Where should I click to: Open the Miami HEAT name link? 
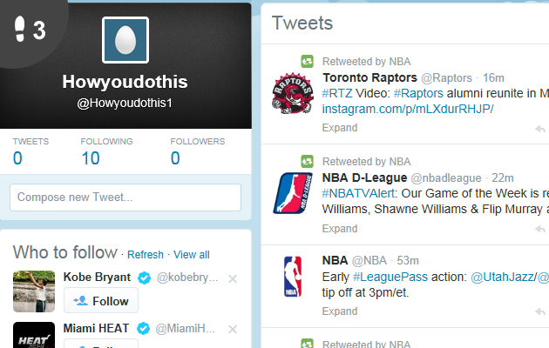(96, 329)
